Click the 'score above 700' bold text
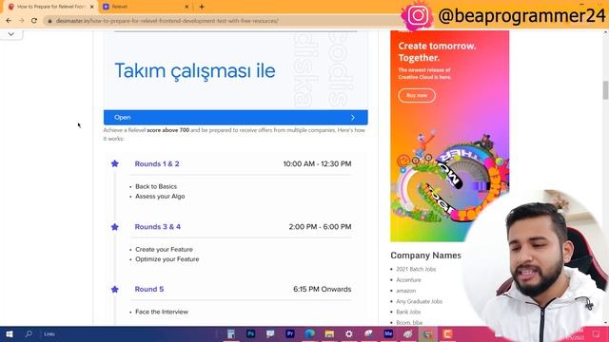This screenshot has width=609, height=342. [x=168, y=130]
